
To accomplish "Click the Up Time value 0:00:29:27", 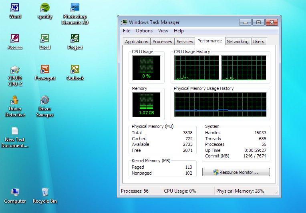I will [x=255, y=150].
